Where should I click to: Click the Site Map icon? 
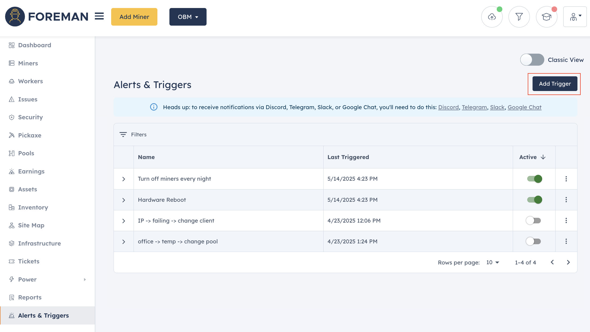click(x=11, y=225)
